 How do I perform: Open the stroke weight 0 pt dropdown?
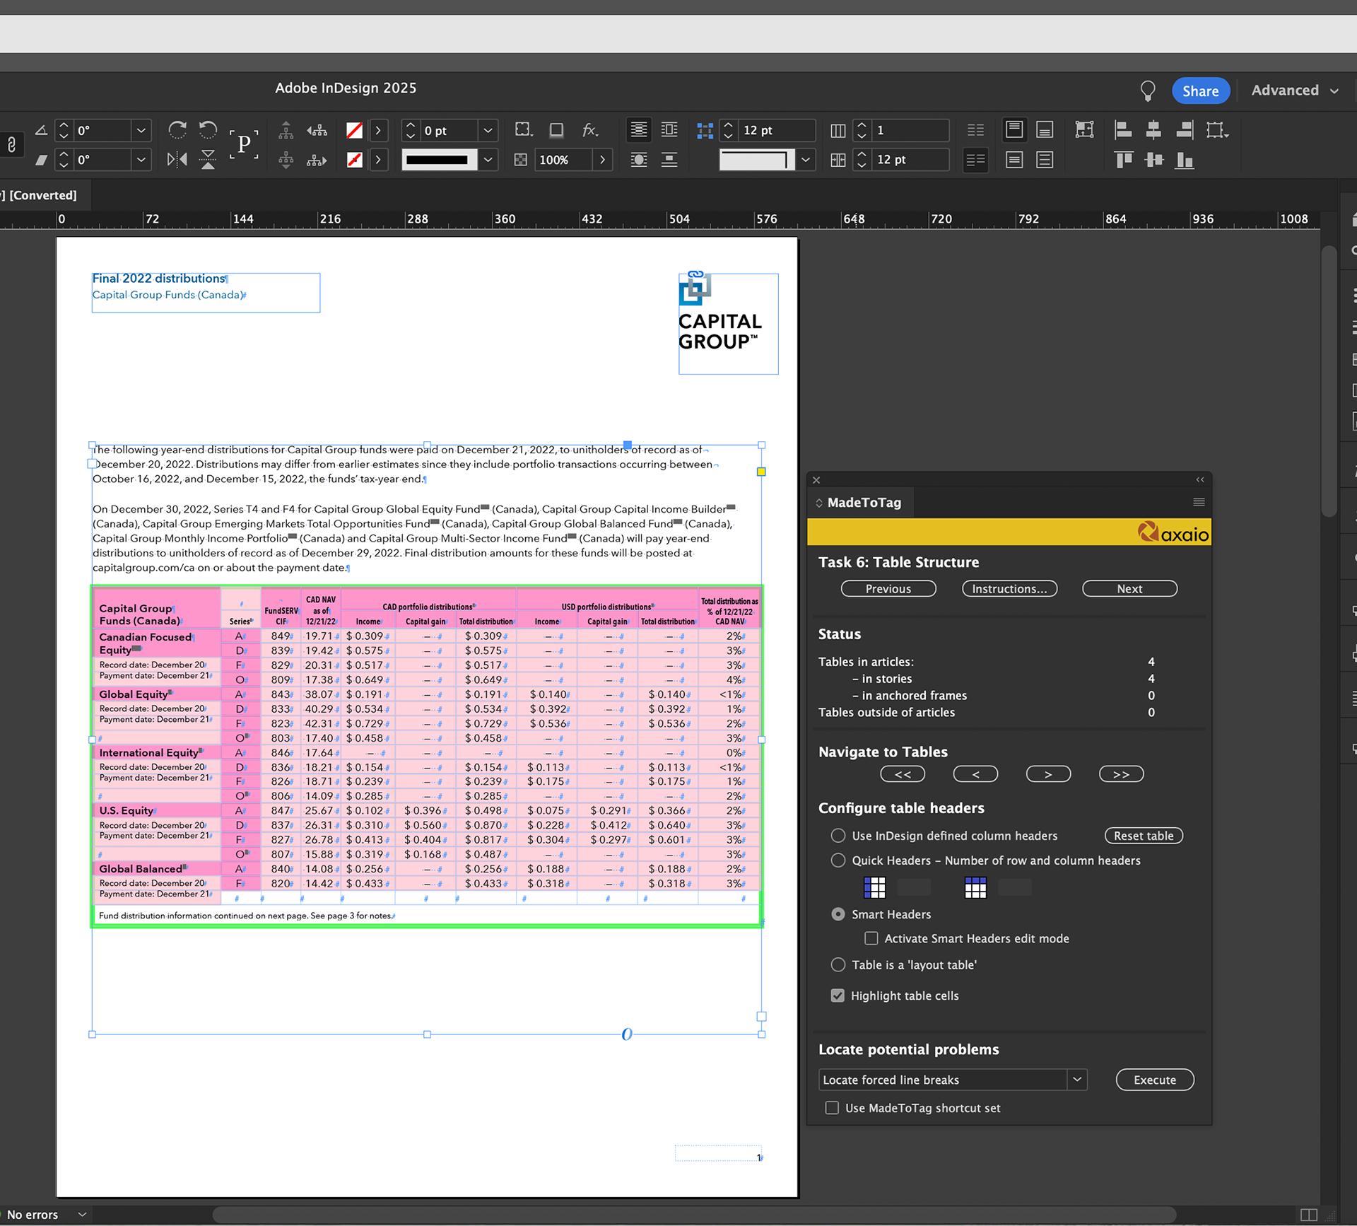(x=488, y=131)
